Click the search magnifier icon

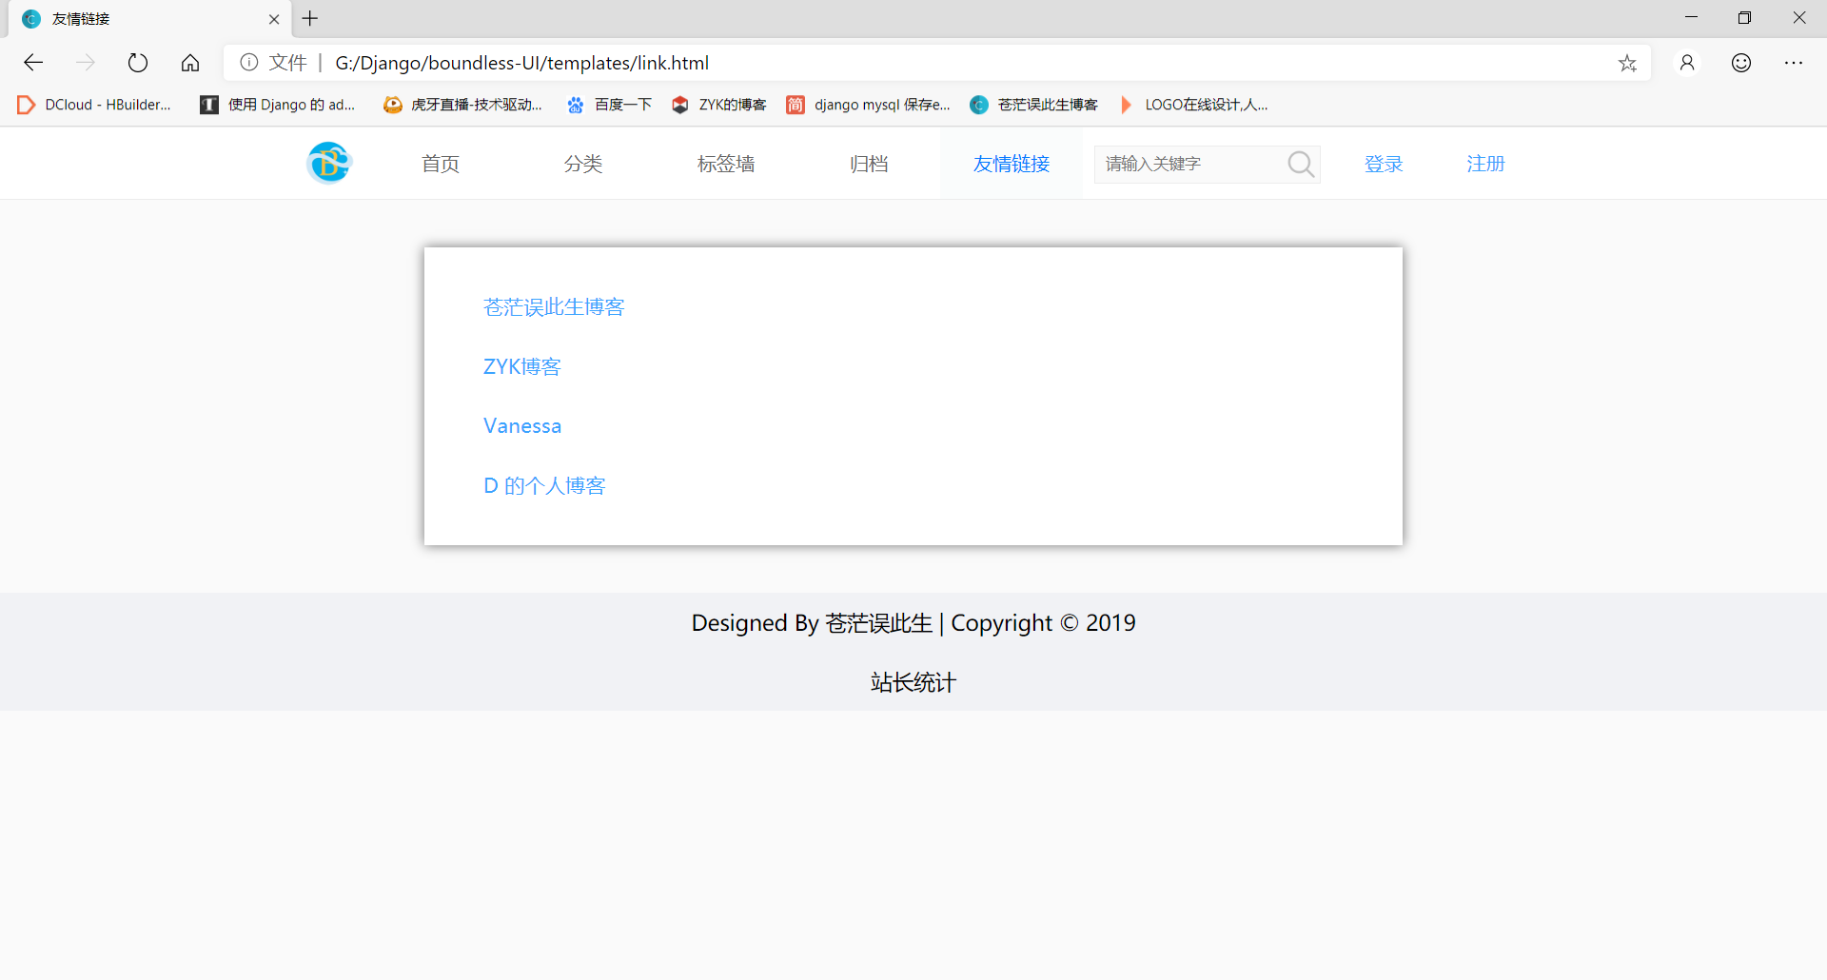click(1300, 165)
